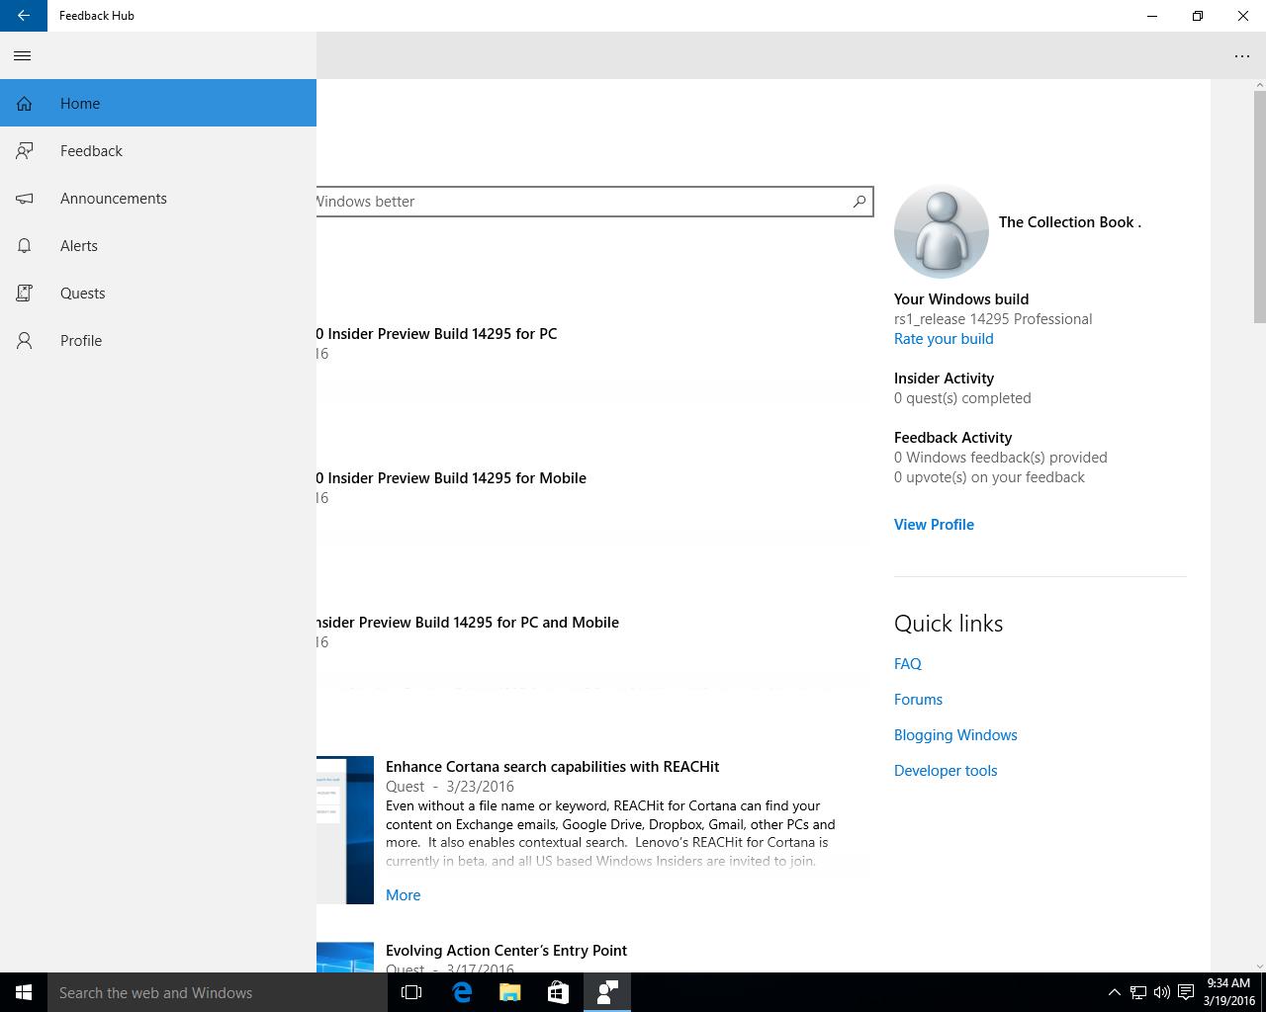Click the scrollbar down arrow
Screen dimensions: 1266x1012
(1259, 966)
